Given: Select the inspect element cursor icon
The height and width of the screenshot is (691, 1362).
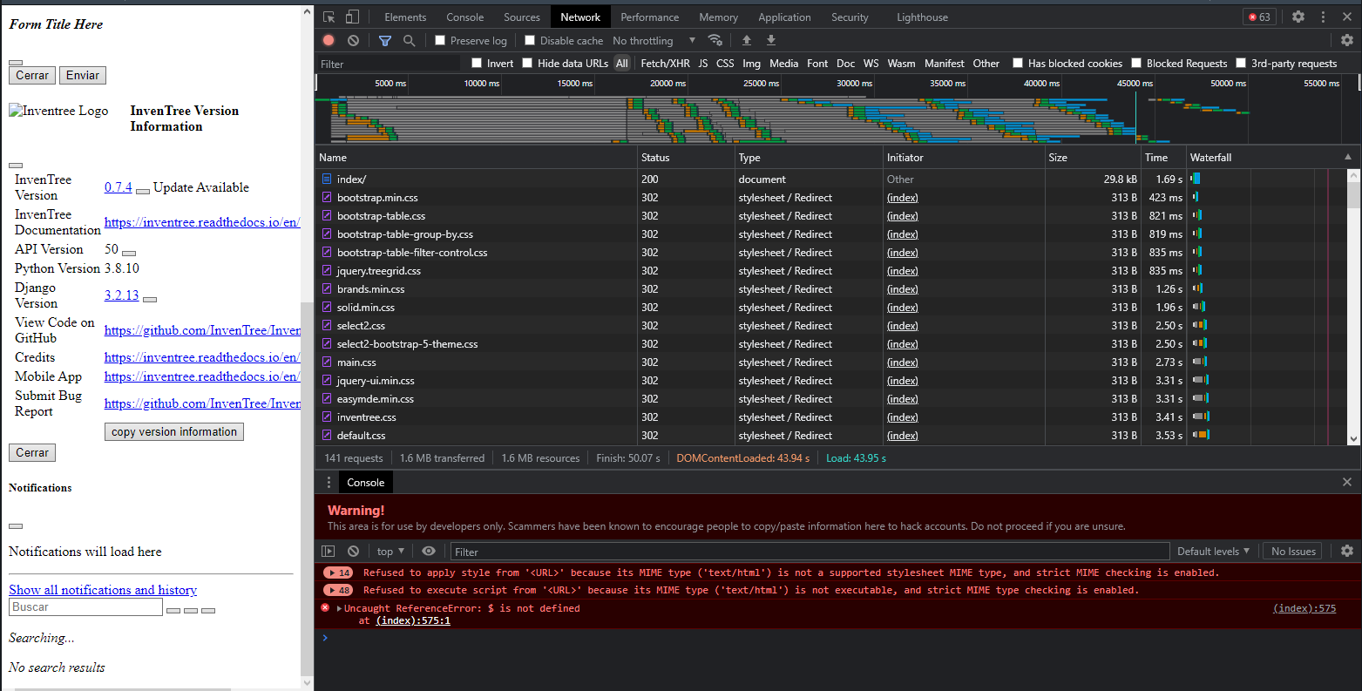Looking at the screenshot, I should pos(328,17).
